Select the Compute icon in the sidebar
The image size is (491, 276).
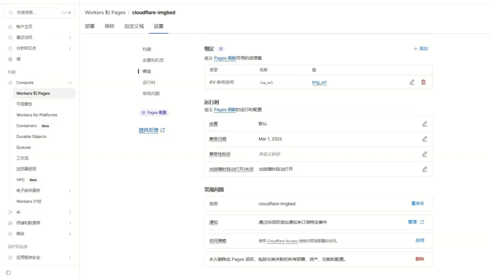[x=9, y=83]
